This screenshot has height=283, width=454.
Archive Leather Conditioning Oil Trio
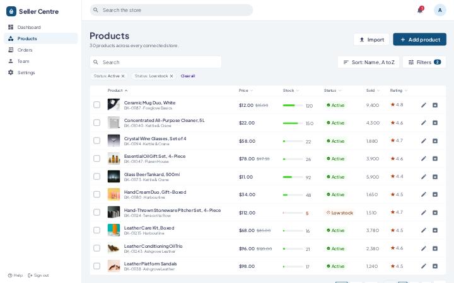[x=435, y=248]
